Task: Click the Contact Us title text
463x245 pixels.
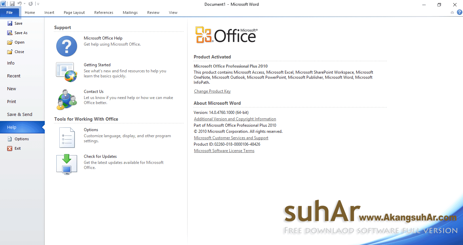Action: click(x=94, y=92)
